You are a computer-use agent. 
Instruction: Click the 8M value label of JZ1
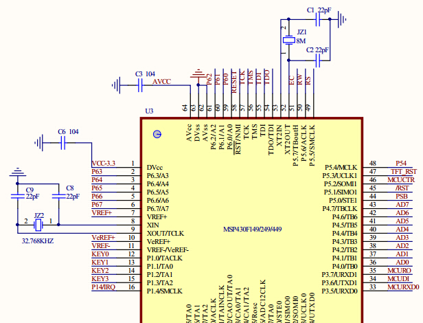301,41
